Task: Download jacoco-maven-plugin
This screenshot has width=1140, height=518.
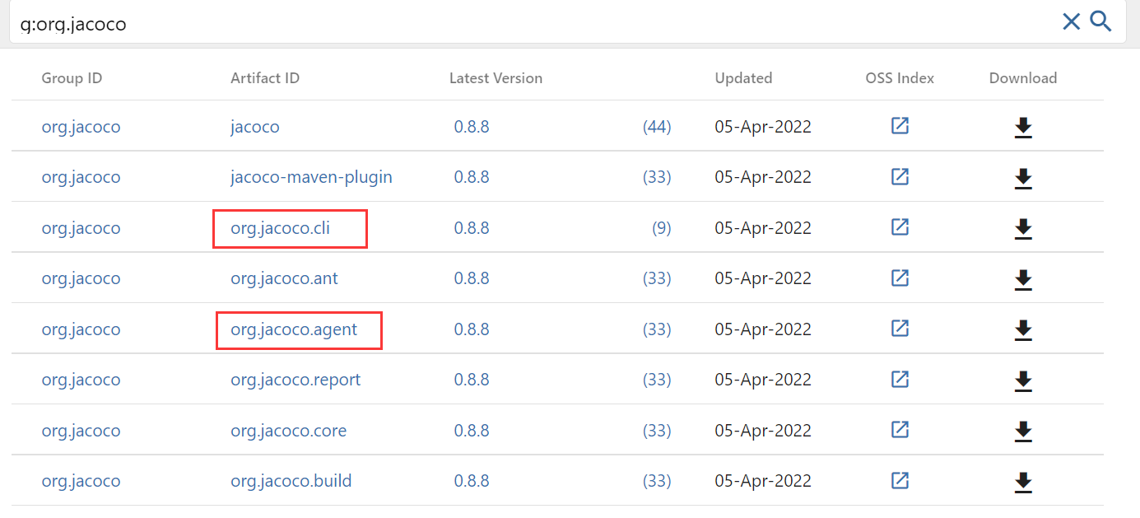Action: tap(1023, 178)
